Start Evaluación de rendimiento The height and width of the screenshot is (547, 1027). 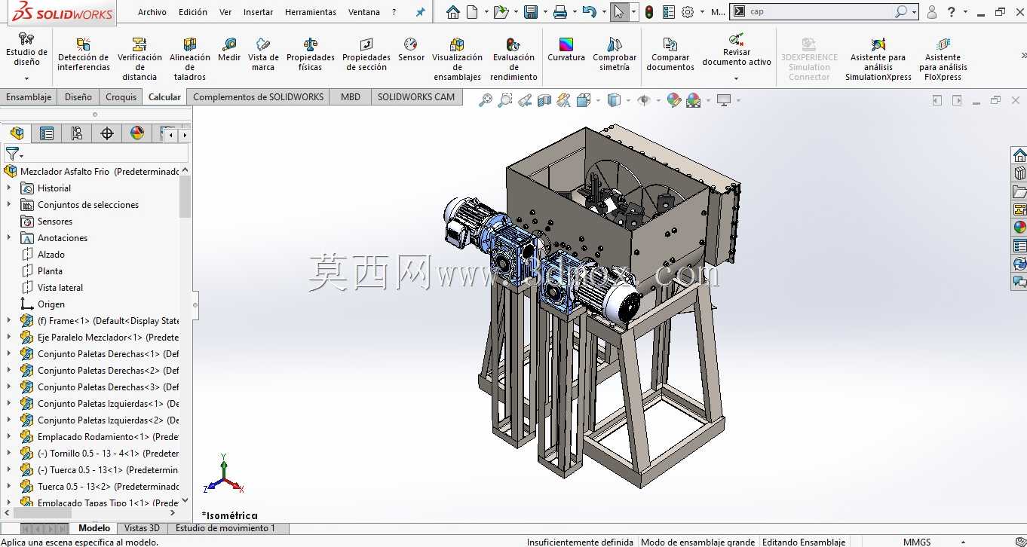pyautogui.click(x=513, y=59)
